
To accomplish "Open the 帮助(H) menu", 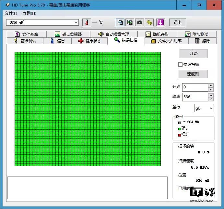I will point(29,13).
